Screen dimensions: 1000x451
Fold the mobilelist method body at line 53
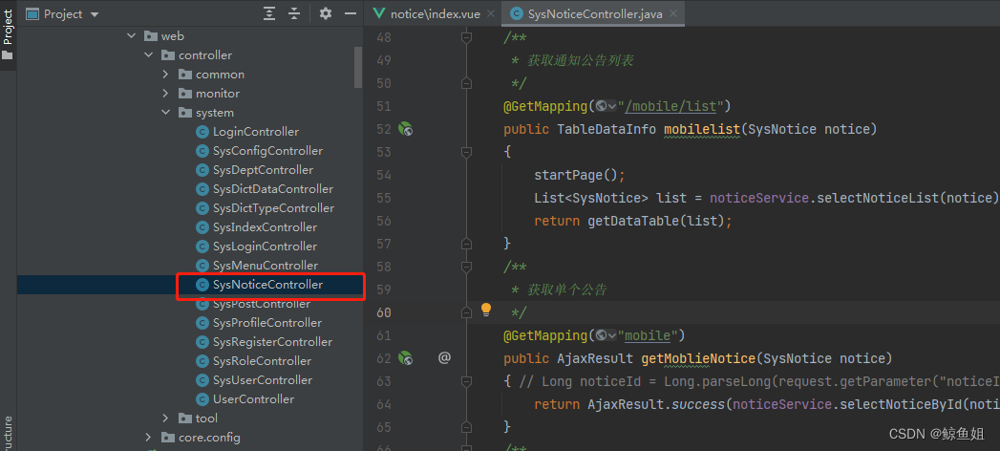(x=467, y=152)
